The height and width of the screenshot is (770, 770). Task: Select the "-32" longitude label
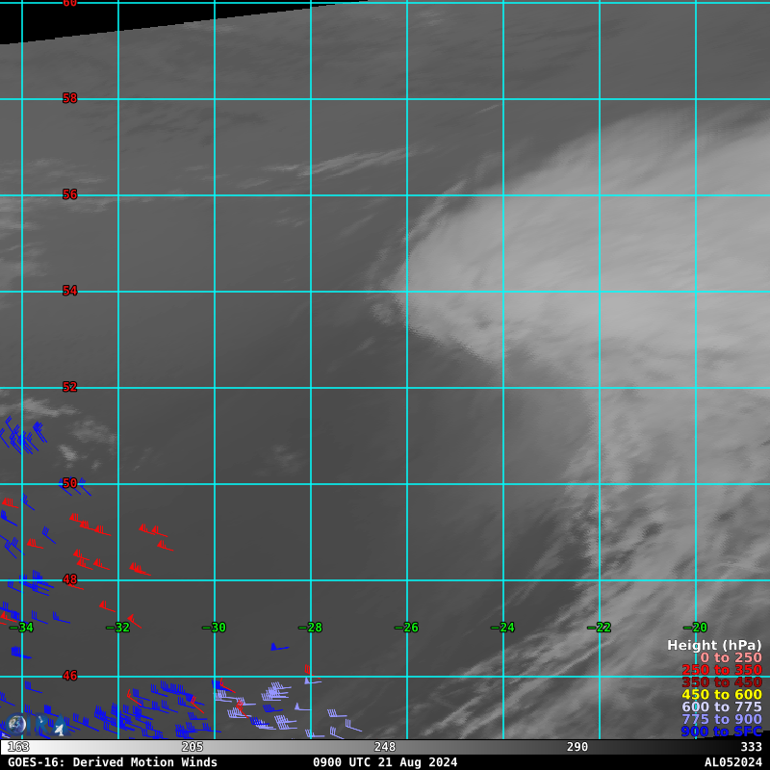coord(117,628)
